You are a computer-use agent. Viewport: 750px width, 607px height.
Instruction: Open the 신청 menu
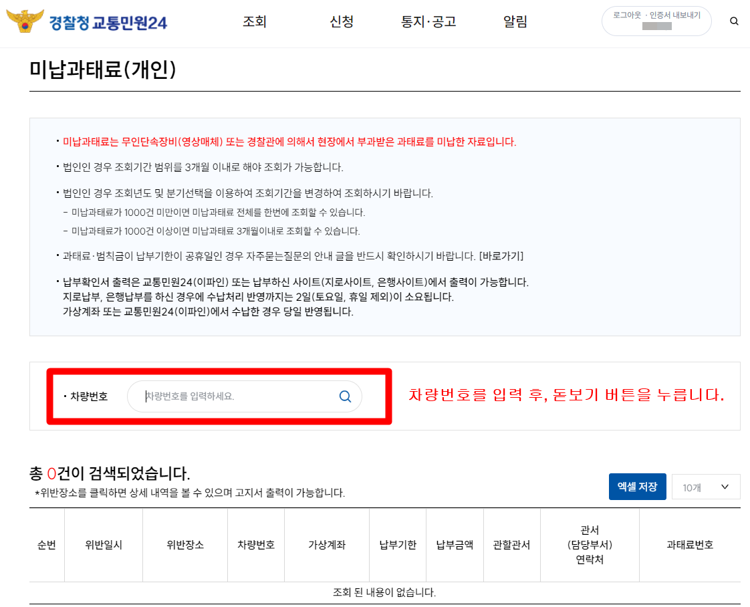(x=342, y=21)
